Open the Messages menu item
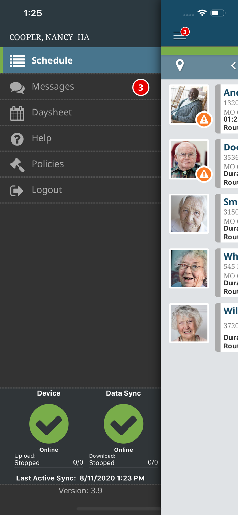This screenshot has height=515, width=238. 80,87
